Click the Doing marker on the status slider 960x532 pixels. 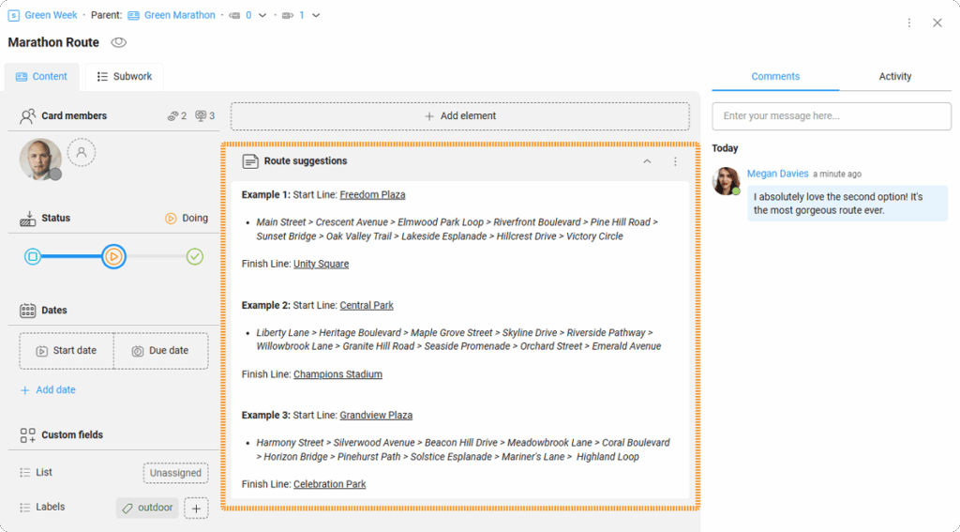click(113, 256)
